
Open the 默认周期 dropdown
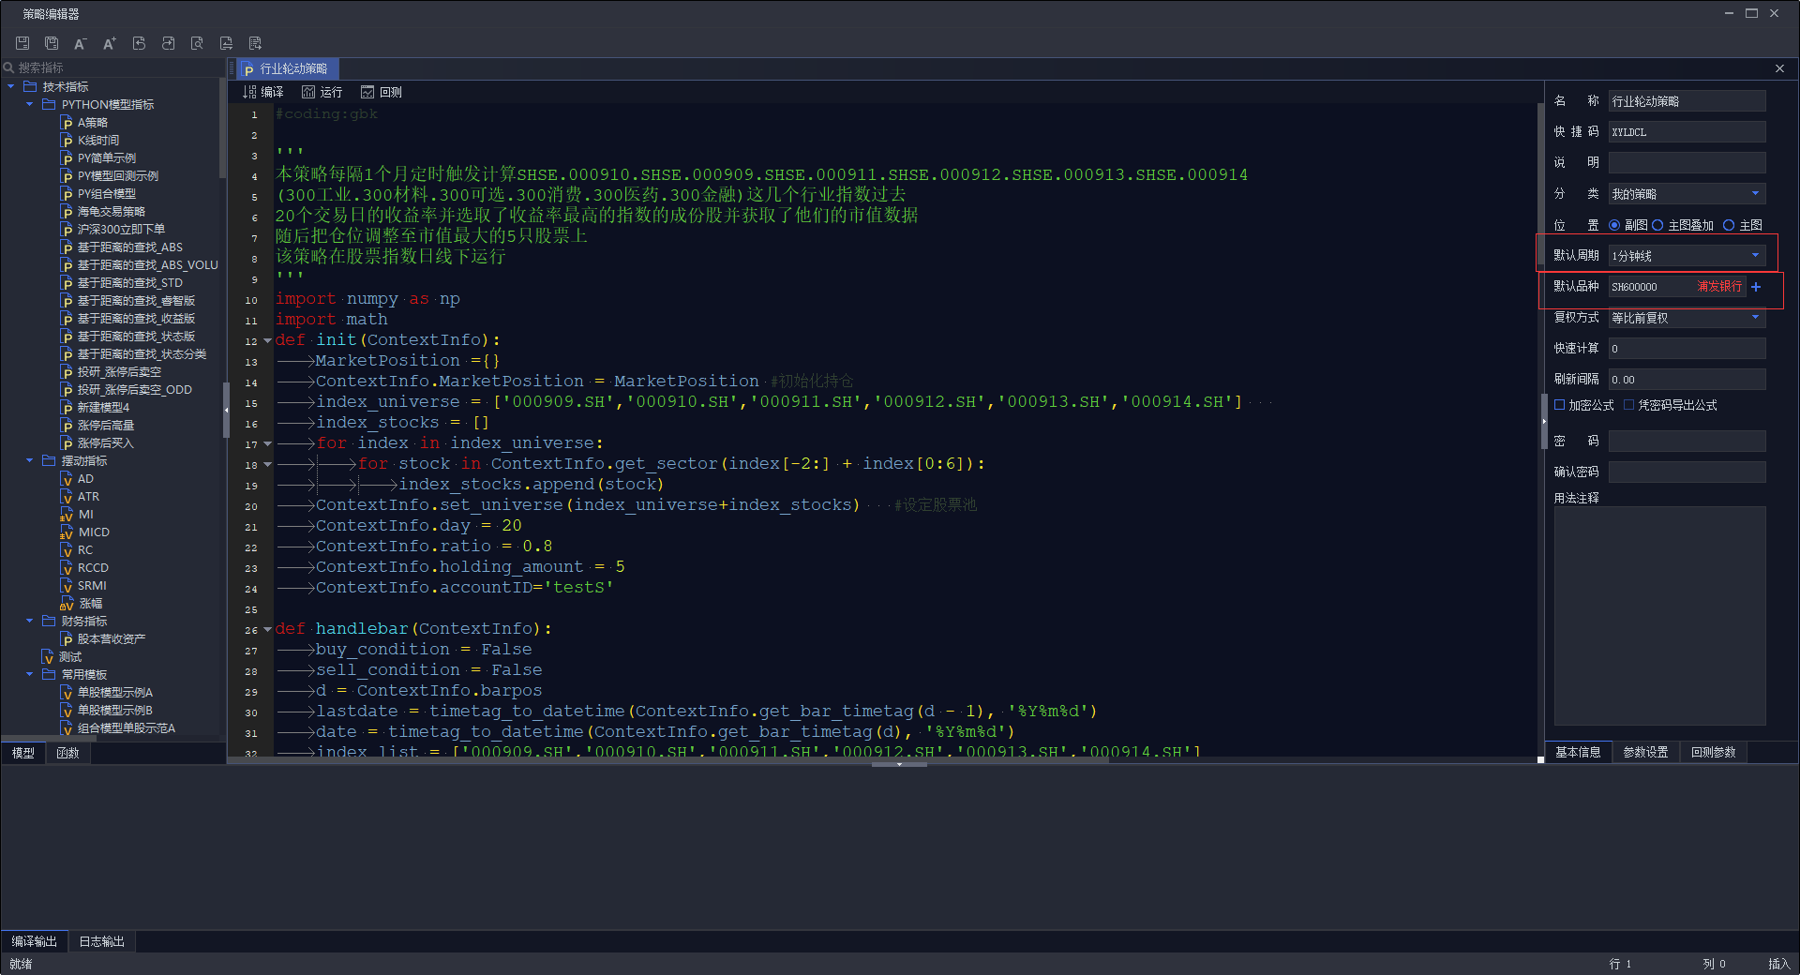[1755, 255]
